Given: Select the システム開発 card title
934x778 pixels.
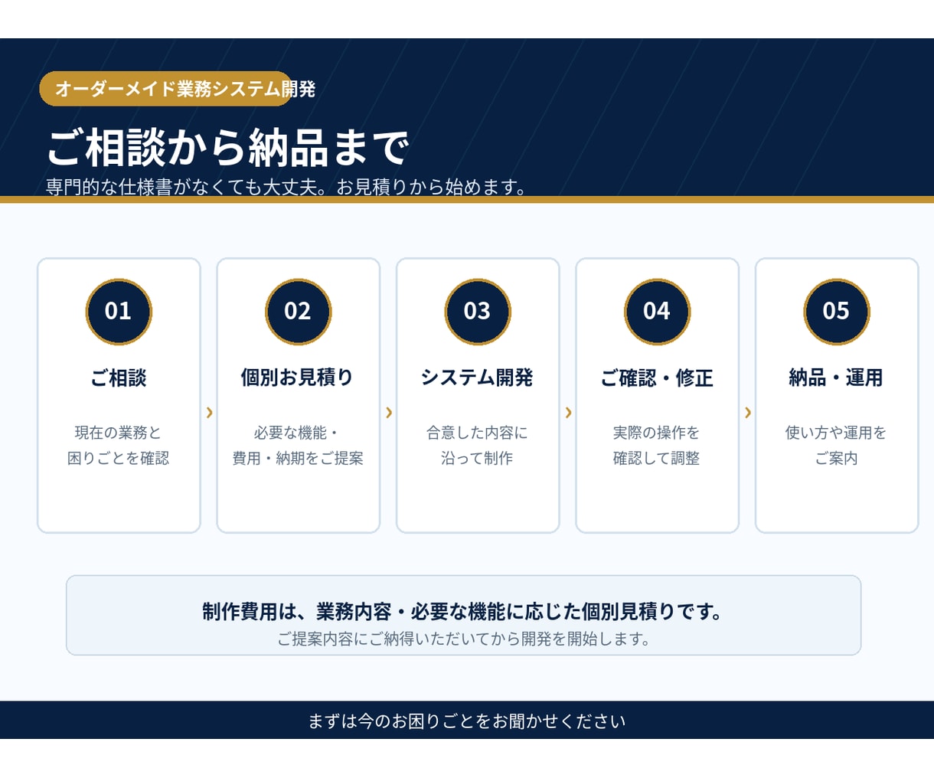Looking at the screenshot, I should [478, 378].
